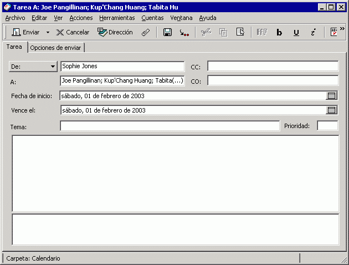Screen dimensions: 349x265
Task: Click the paperclip attach icon
Action: click(146, 33)
